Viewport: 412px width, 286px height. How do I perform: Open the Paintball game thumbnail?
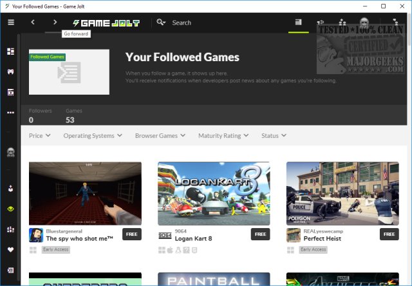tap(214, 279)
